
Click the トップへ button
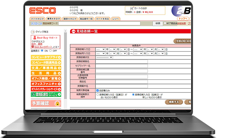coord(183,19)
